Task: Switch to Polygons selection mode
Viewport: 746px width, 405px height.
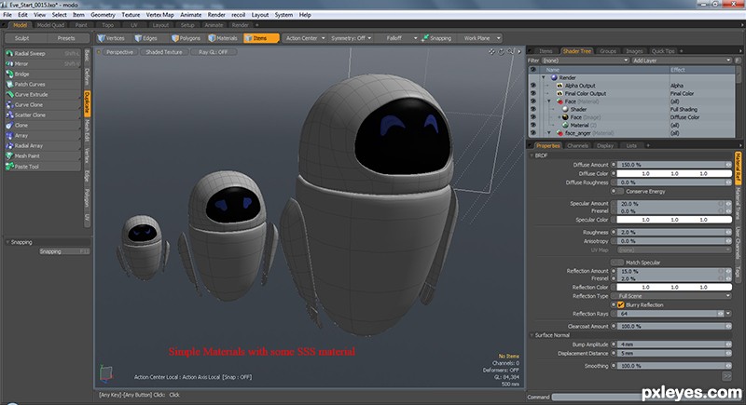Action: (186, 38)
